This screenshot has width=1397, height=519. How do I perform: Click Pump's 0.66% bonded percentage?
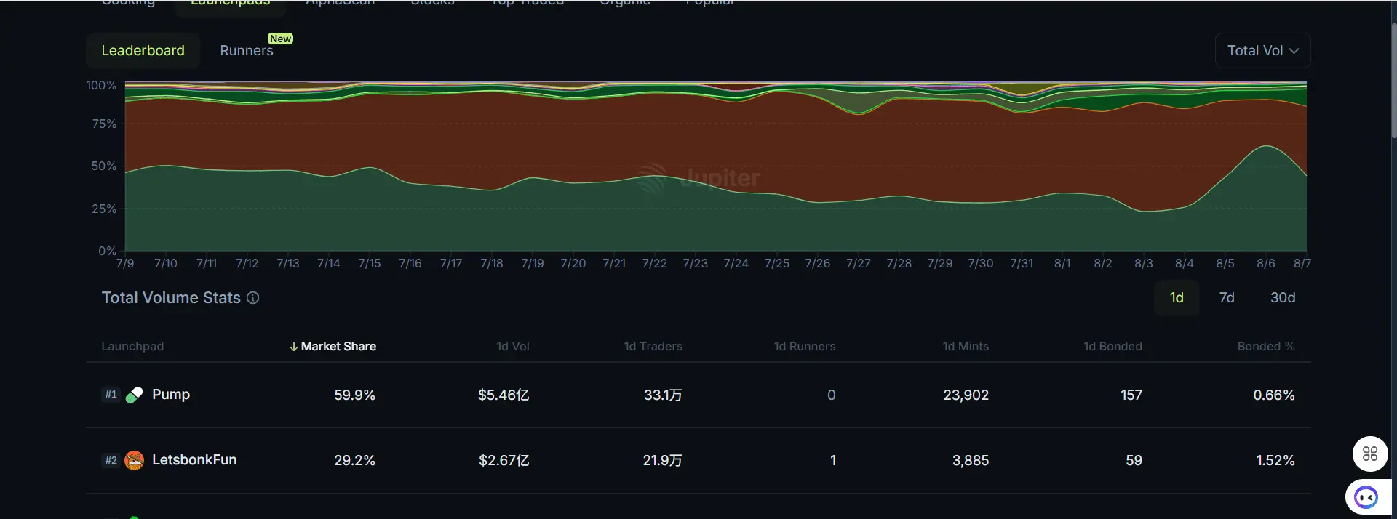1274,395
